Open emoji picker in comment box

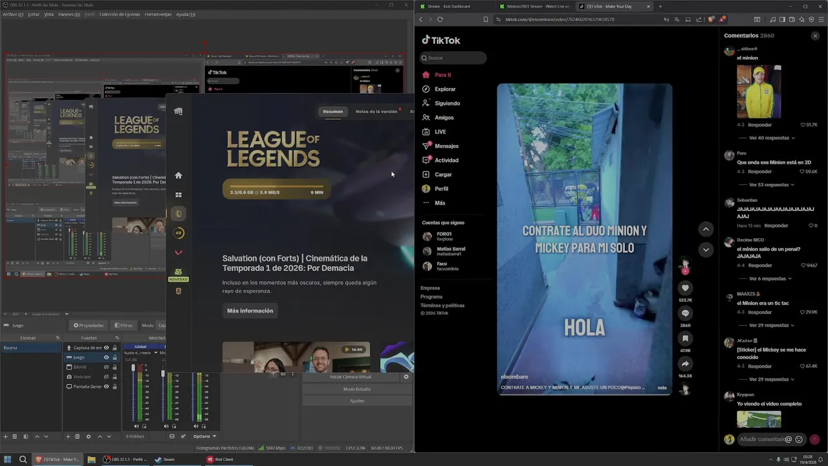[799, 439]
